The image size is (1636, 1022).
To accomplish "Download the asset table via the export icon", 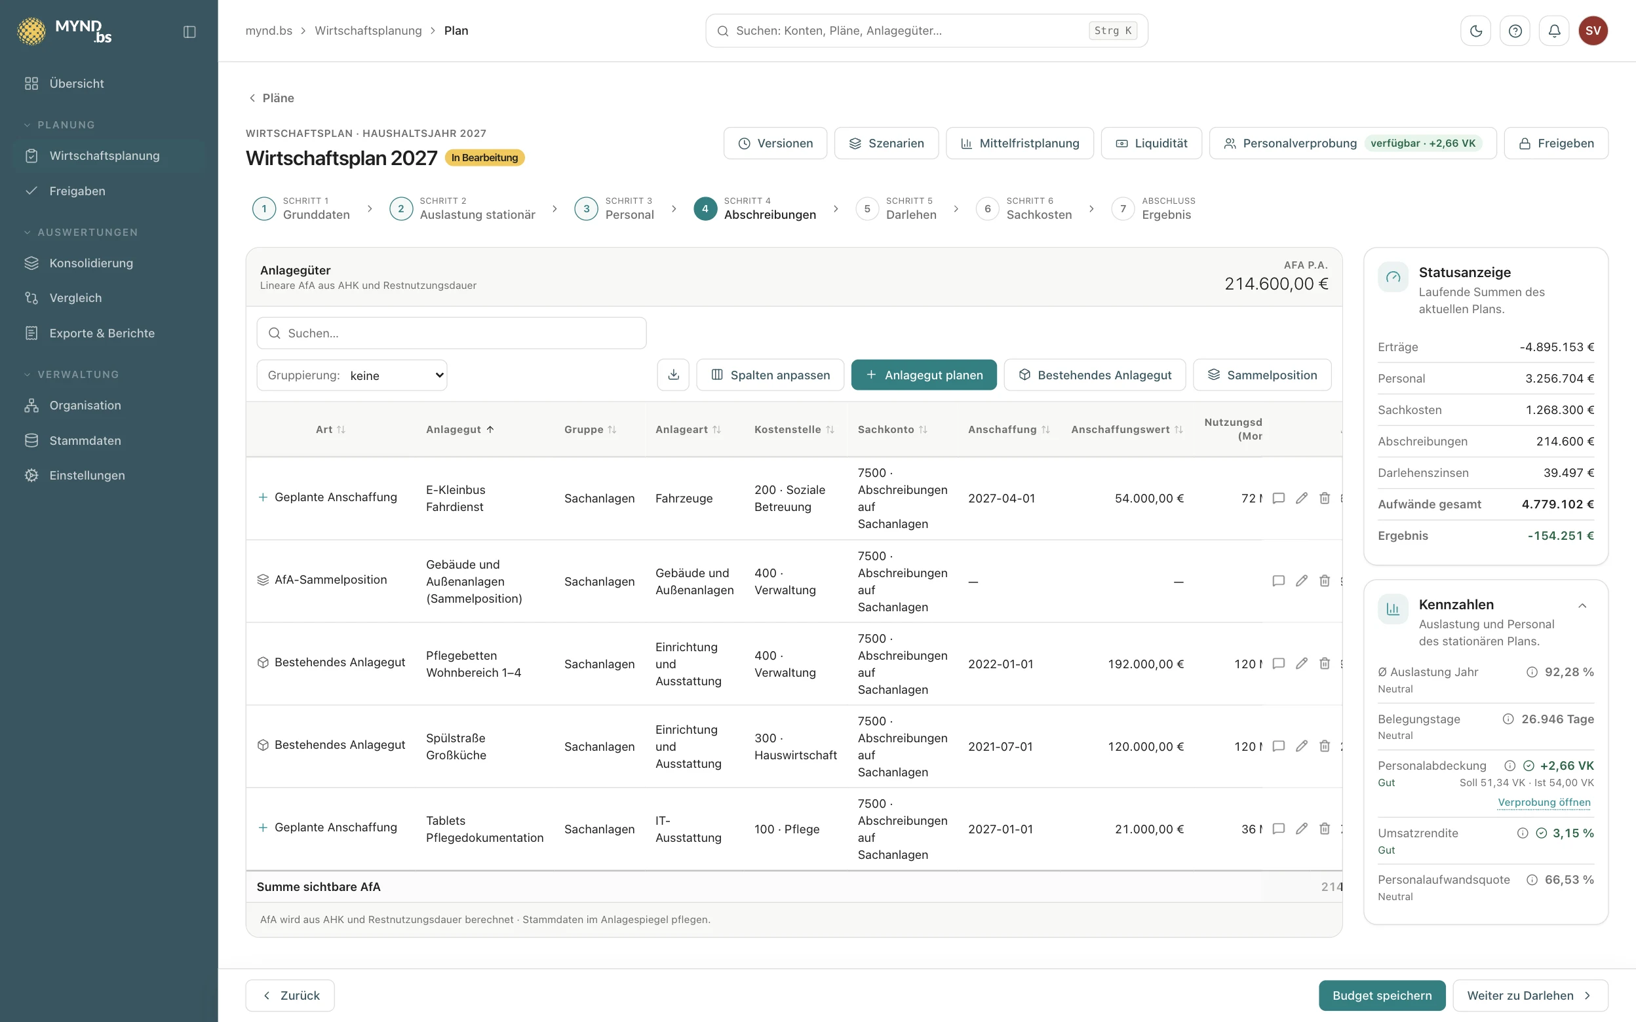I will [673, 375].
